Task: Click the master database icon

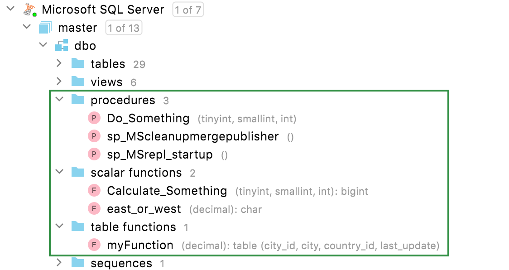Action: tap(46, 27)
